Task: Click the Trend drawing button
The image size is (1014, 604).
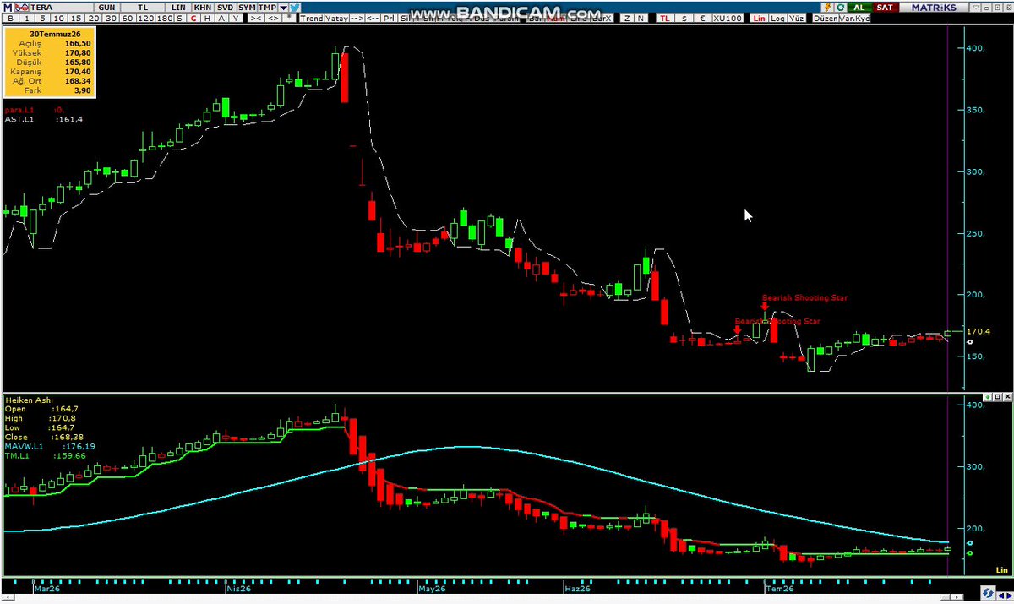Action: 312,18
